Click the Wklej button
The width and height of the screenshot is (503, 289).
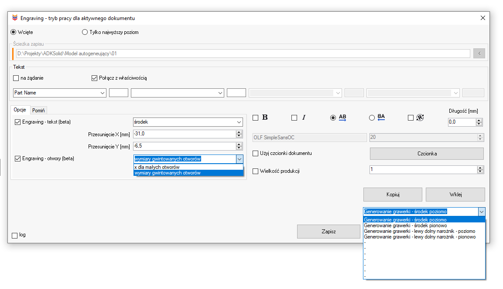455,195
